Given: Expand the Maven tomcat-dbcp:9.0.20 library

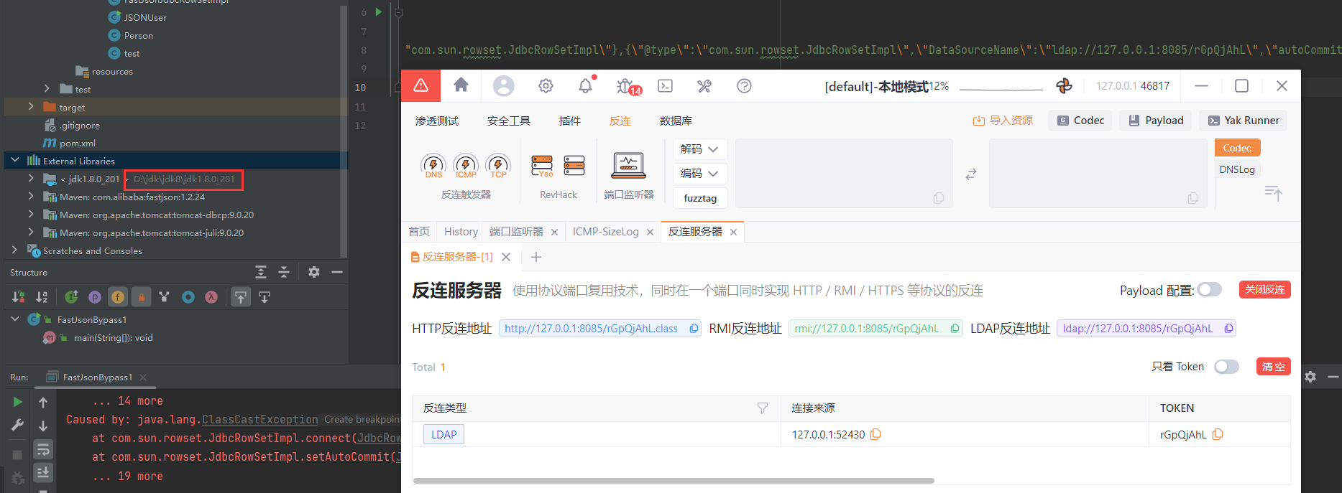Looking at the screenshot, I should (31, 214).
